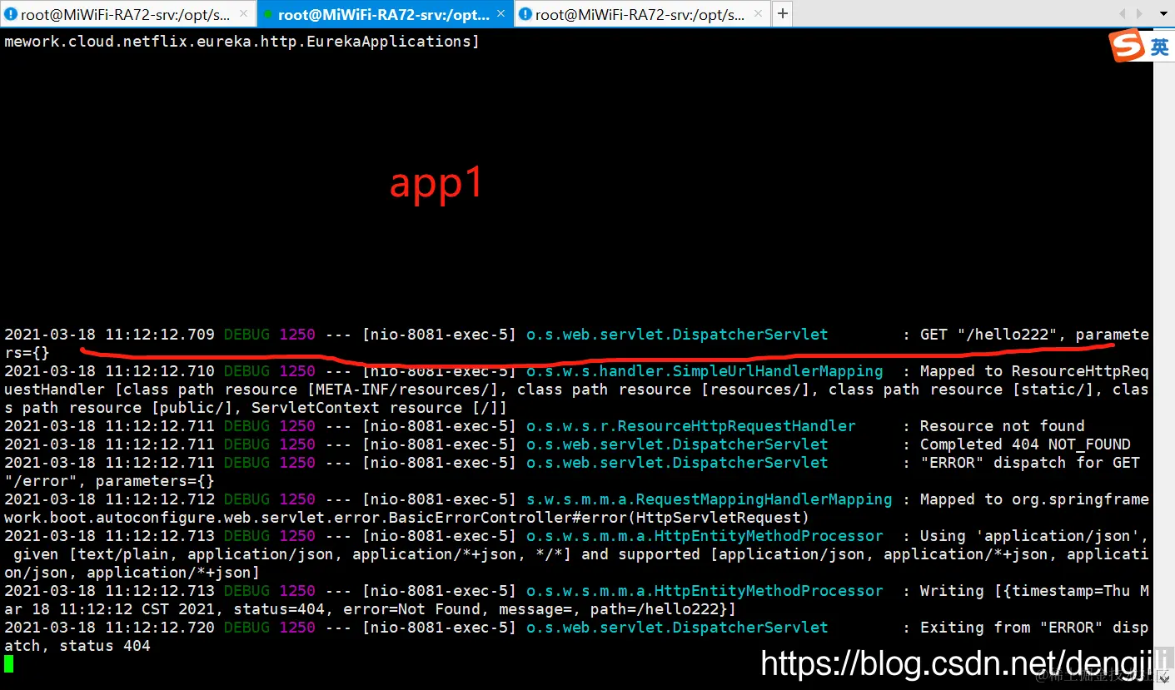Click the wrapped text on/json, application/*+json]
1175x690 pixels.
132,573
